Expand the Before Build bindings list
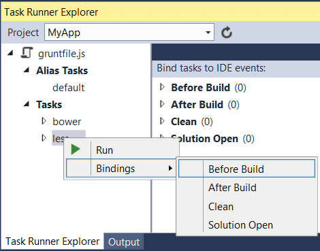Image resolution: width=320 pixels, height=251 pixels. tap(162, 87)
